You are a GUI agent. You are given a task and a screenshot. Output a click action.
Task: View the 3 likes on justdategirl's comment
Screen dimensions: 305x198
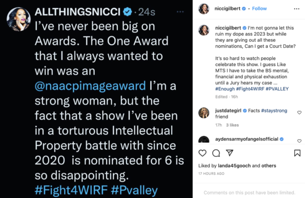coord(232,125)
